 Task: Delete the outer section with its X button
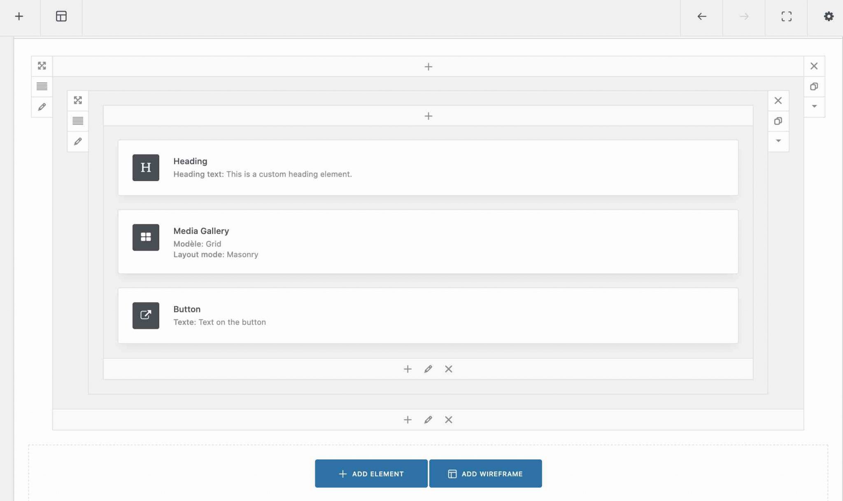click(x=813, y=65)
